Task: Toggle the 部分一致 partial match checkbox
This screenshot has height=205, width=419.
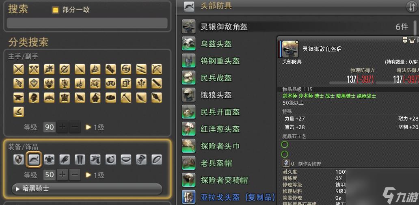Action: (x=55, y=10)
